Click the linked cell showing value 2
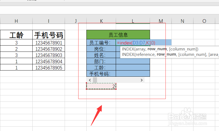The height and width of the screenshot is (131, 219). 101,86
